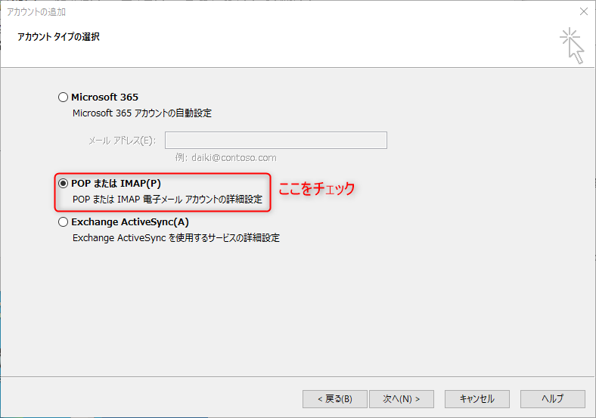Open help with the ヘルプ button
Image resolution: width=596 pixels, height=418 pixels.
[553, 399]
